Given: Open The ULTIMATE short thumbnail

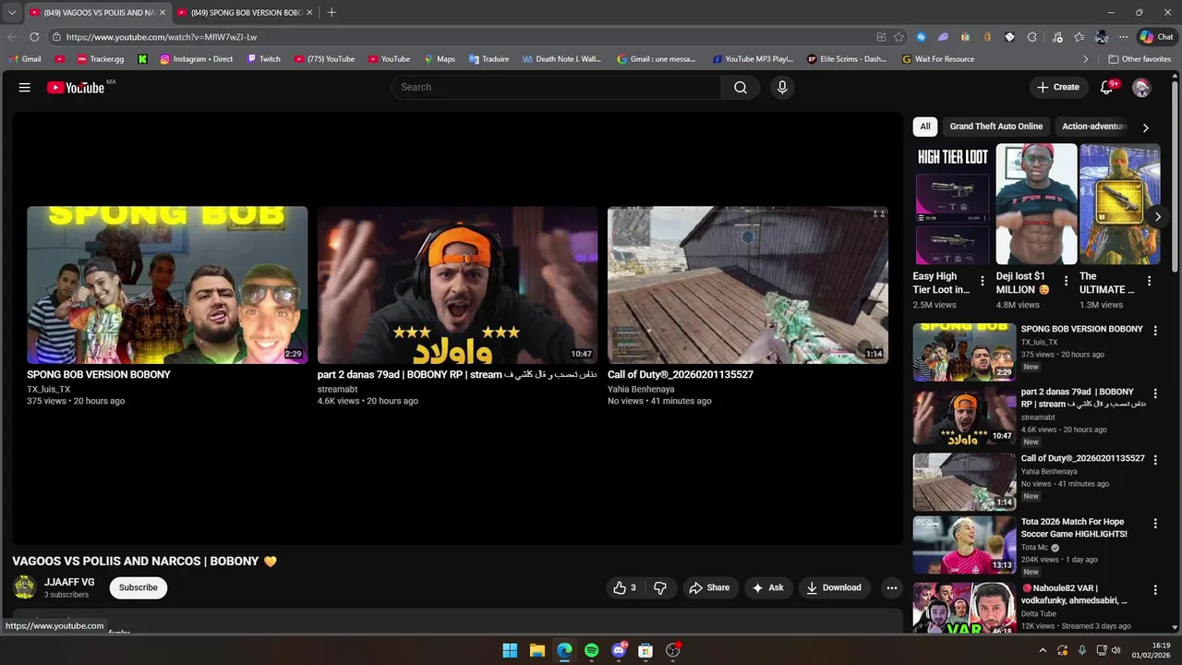Looking at the screenshot, I should click(1119, 204).
